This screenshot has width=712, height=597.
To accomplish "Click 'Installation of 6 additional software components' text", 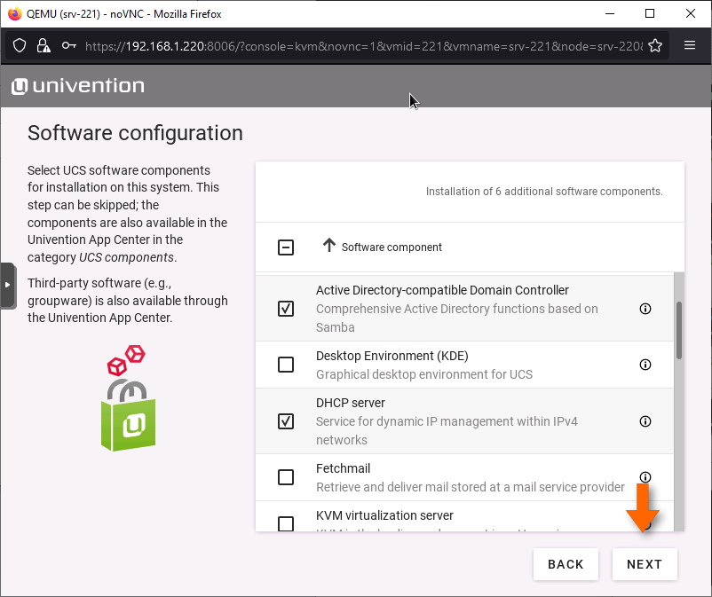I will pyautogui.click(x=544, y=192).
